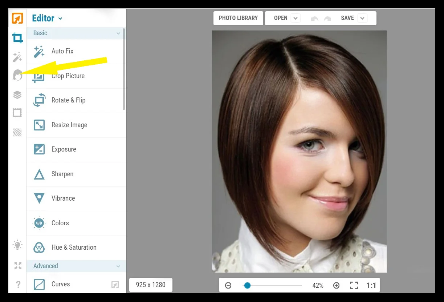Viewport: 444px width, 302px height.
Task: Click the Vibrance label
Action: coord(63,198)
